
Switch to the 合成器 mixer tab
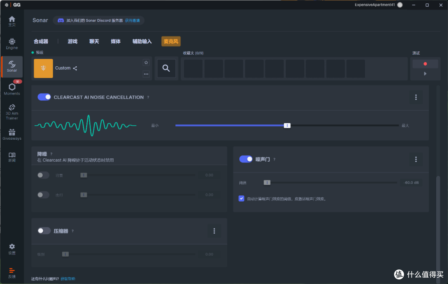click(x=41, y=41)
